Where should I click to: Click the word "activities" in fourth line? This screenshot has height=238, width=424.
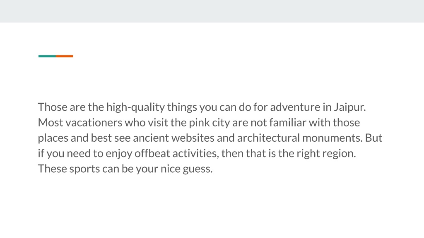[195, 154]
